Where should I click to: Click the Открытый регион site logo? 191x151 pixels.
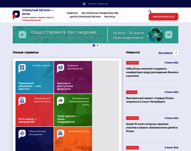coord(16,15)
